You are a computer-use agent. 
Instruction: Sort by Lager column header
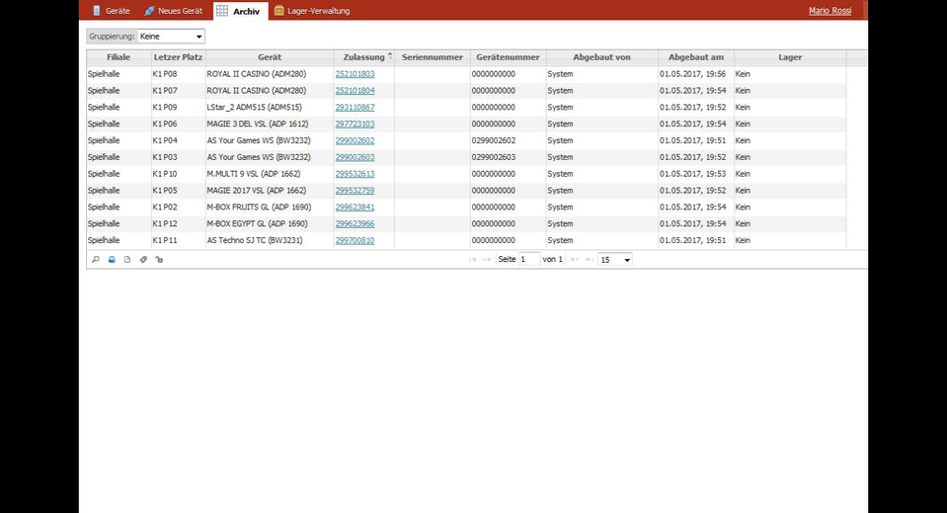pos(790,57)
